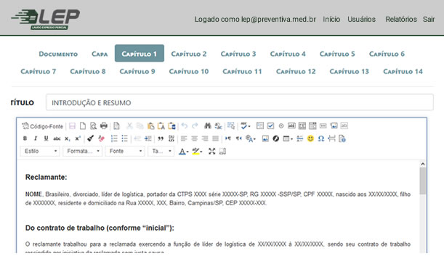Insert a bulleted list

point(124,139)
